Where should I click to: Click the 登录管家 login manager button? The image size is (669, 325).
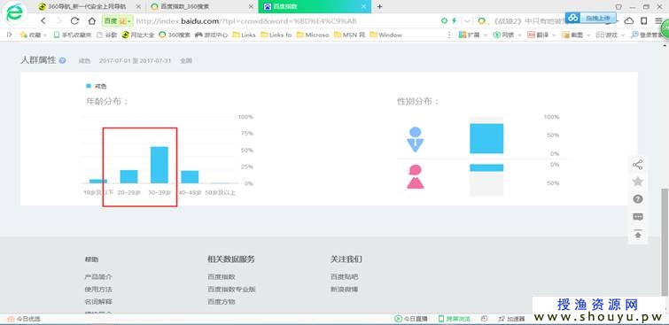(646, 35)
